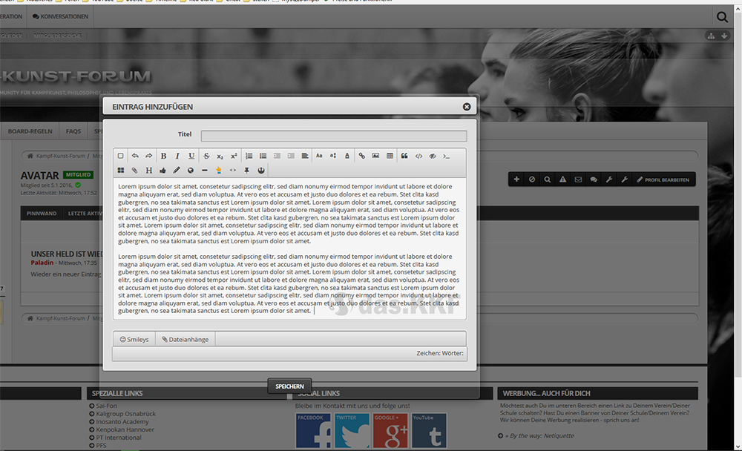Image resolution: width=742 pixels, height=451 pixels.
Task: Insert a hyperlink with the chain icon
Action: coord(361,156)
